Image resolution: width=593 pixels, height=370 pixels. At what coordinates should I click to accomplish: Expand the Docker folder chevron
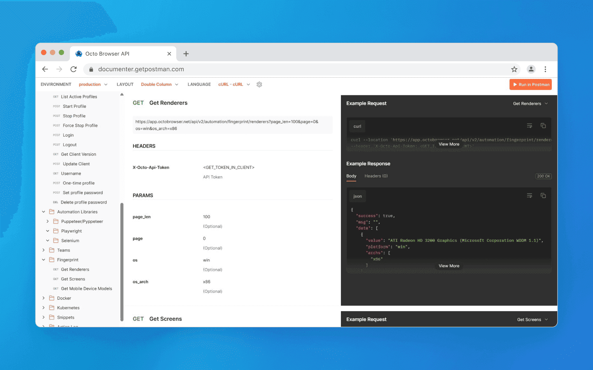(x=44, y=298)
